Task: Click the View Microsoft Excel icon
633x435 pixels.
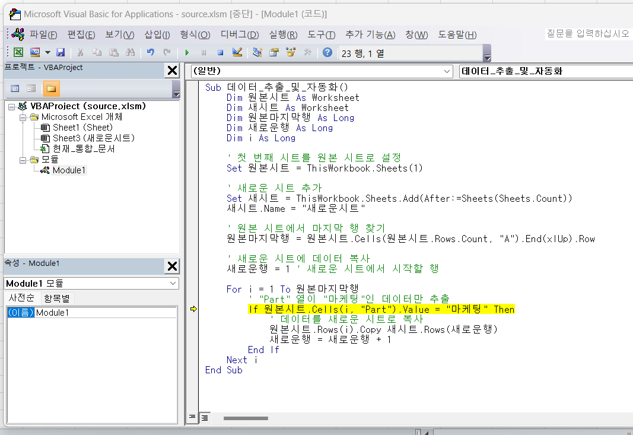Action: [18, 52]
